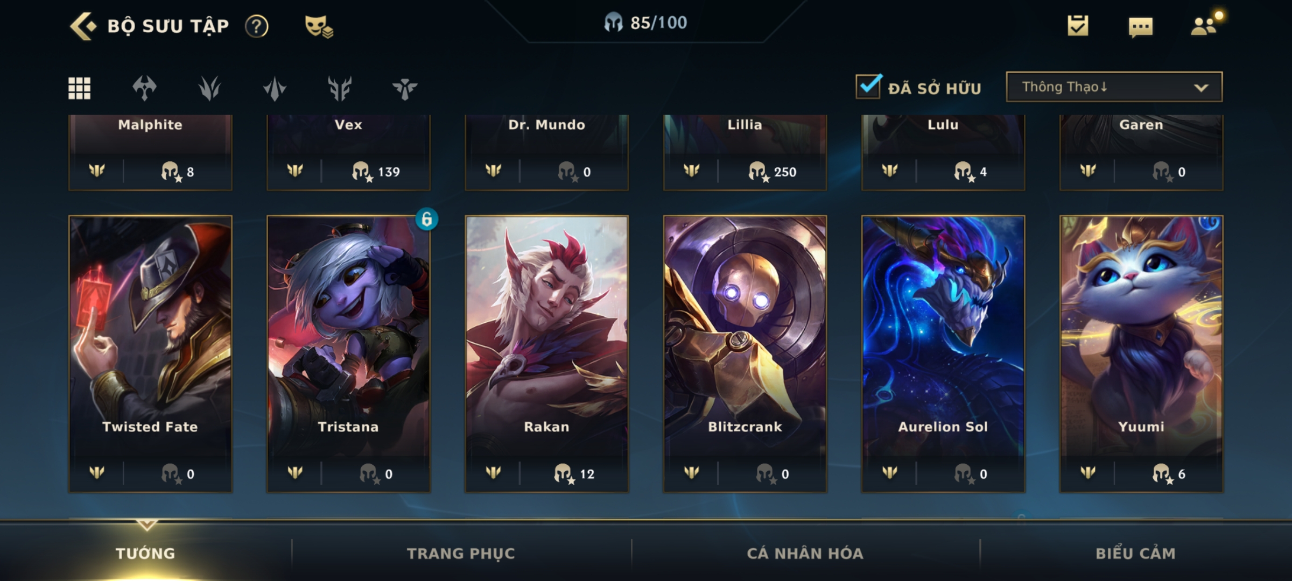Tap the 85/100 mastery progress counter
The width and height of the screenshot is (1292, 581).
[645, 23]
